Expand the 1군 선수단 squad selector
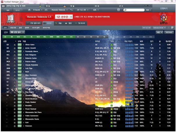Viewport: 176px width, 132px height. click(64, 17)
